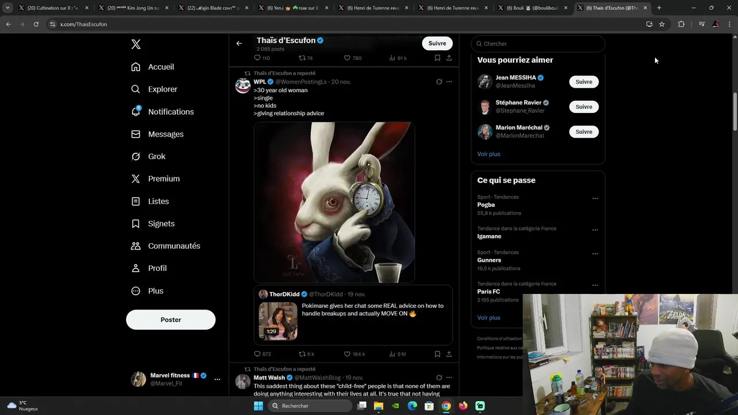The width and height of the screenshot is (738, 415).
Task: Open Profil in the sidebar
Action: (x=148, y=268)
